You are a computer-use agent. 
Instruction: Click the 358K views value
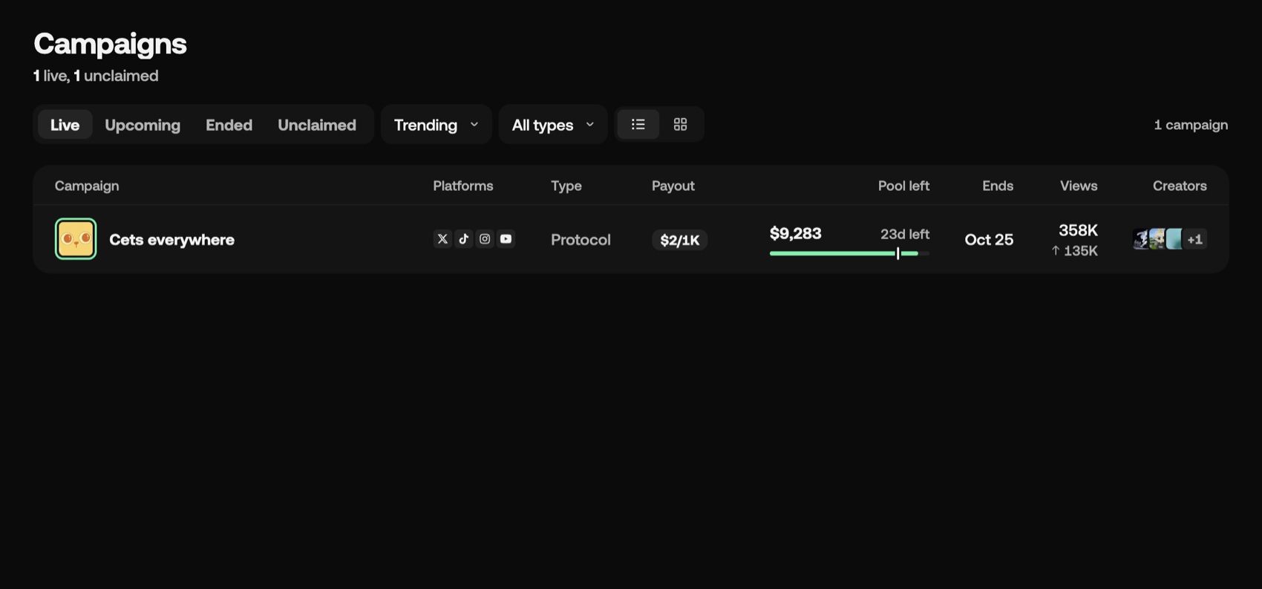click(x=1078, y=230)
